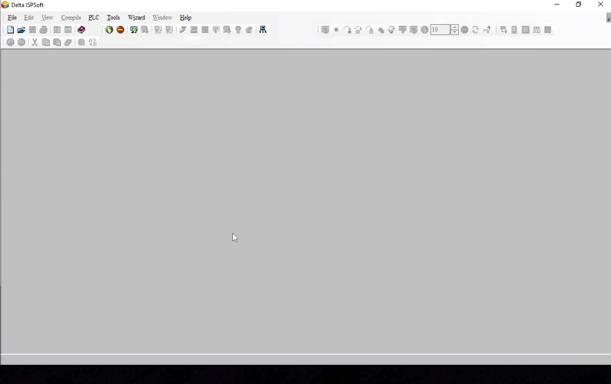Click the numeric field showing 10
611x384 pixels.
pos(440,30)
